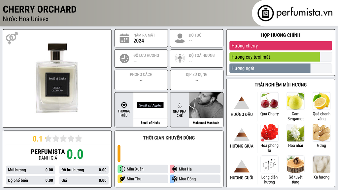This screenshot has width=338, height=190.
Task: Click the Smell of Niche brand logo
Action: pos(150,105)
